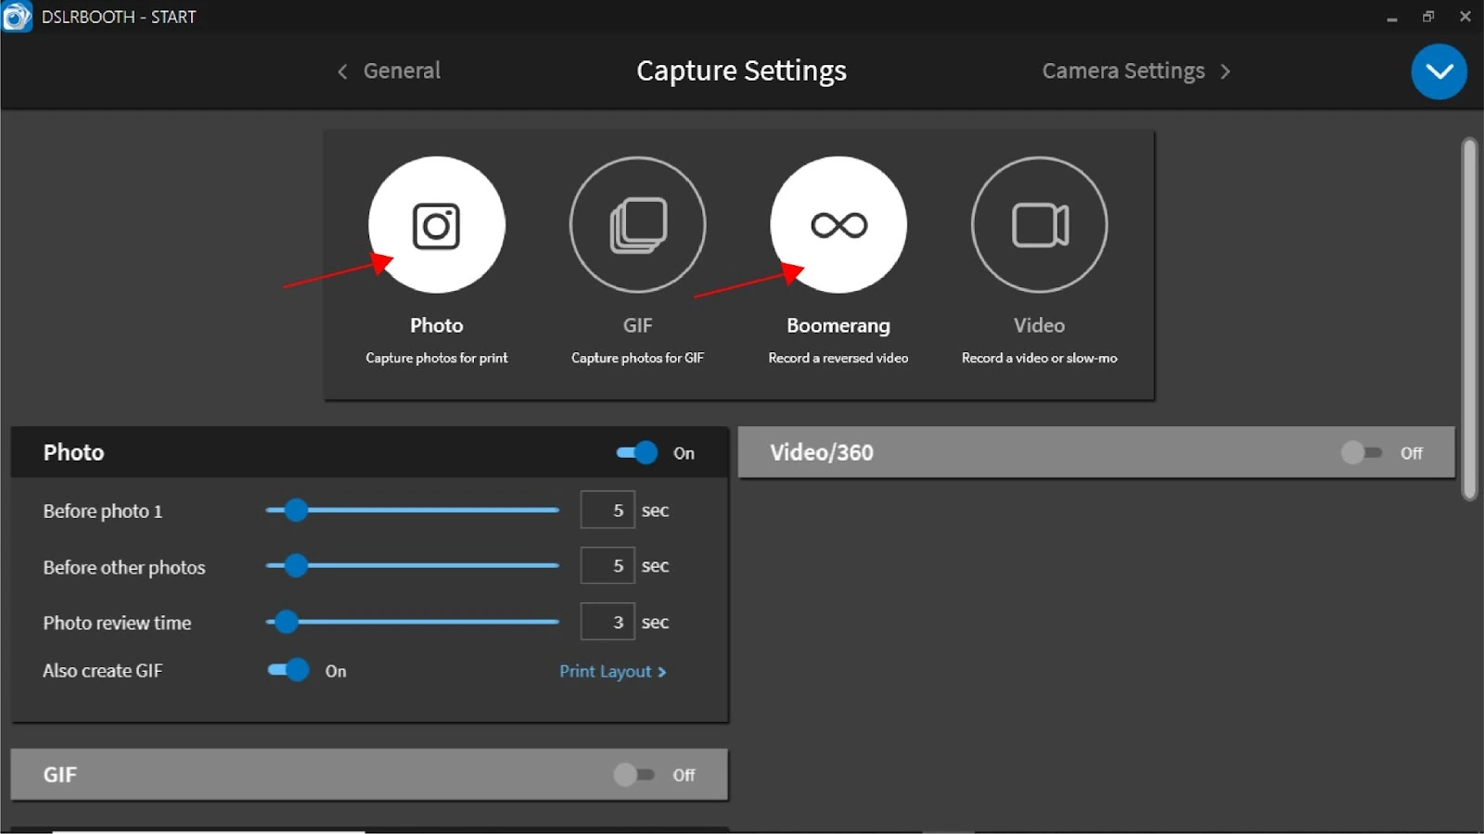This screenshot has height=834, width=1484.
Task: Turn on the Video/360 switch
Action: click(x=1361, y=452)
